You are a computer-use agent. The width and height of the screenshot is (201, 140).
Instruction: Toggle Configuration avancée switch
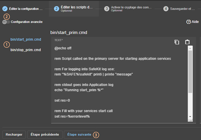pos(6,22)
